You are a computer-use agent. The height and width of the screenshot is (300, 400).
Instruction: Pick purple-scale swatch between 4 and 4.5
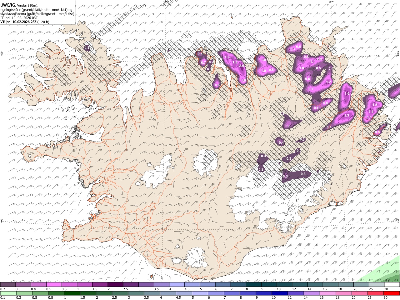pyautogui.click(x=177, y=285)
